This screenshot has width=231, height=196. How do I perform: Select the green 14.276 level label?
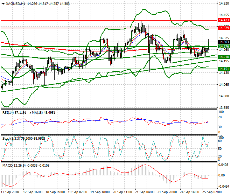[224, 47]
